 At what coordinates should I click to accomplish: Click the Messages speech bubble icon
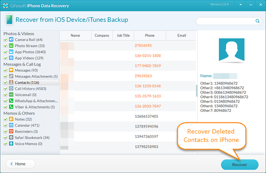(x=11, y=70)
